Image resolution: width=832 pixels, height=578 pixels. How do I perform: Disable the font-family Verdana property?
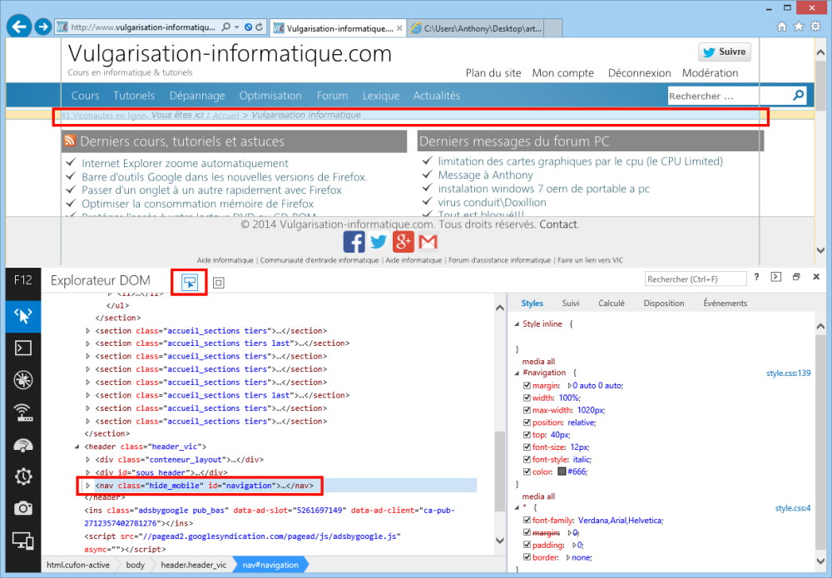[x=527, y=521]
